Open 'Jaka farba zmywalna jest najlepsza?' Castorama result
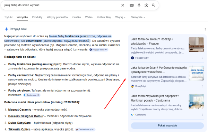This screenshot has height=133, width=208. click(x=155, y=98)
